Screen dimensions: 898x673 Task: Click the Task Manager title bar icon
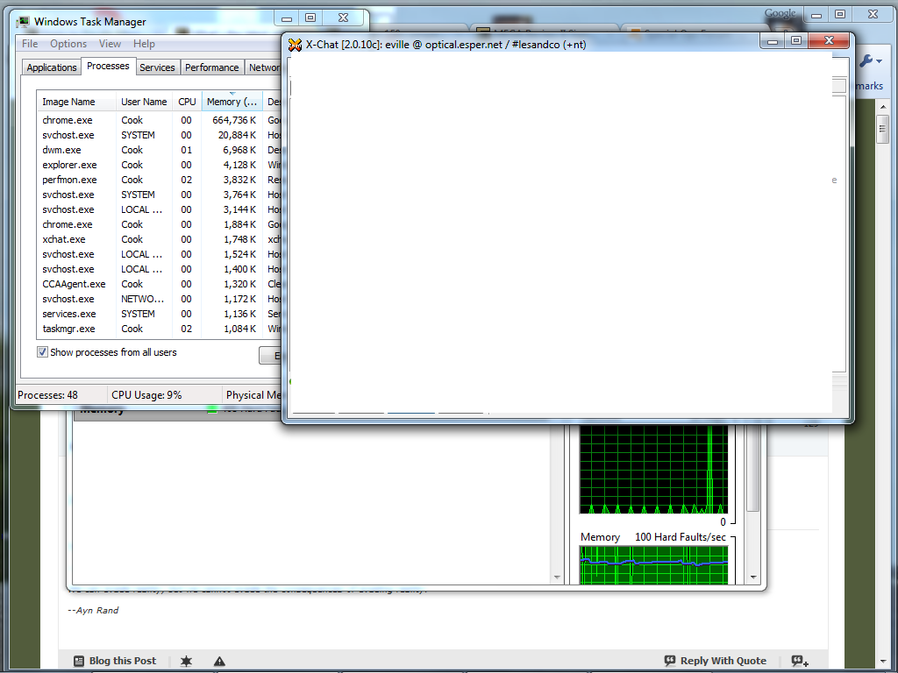[22, 22]
